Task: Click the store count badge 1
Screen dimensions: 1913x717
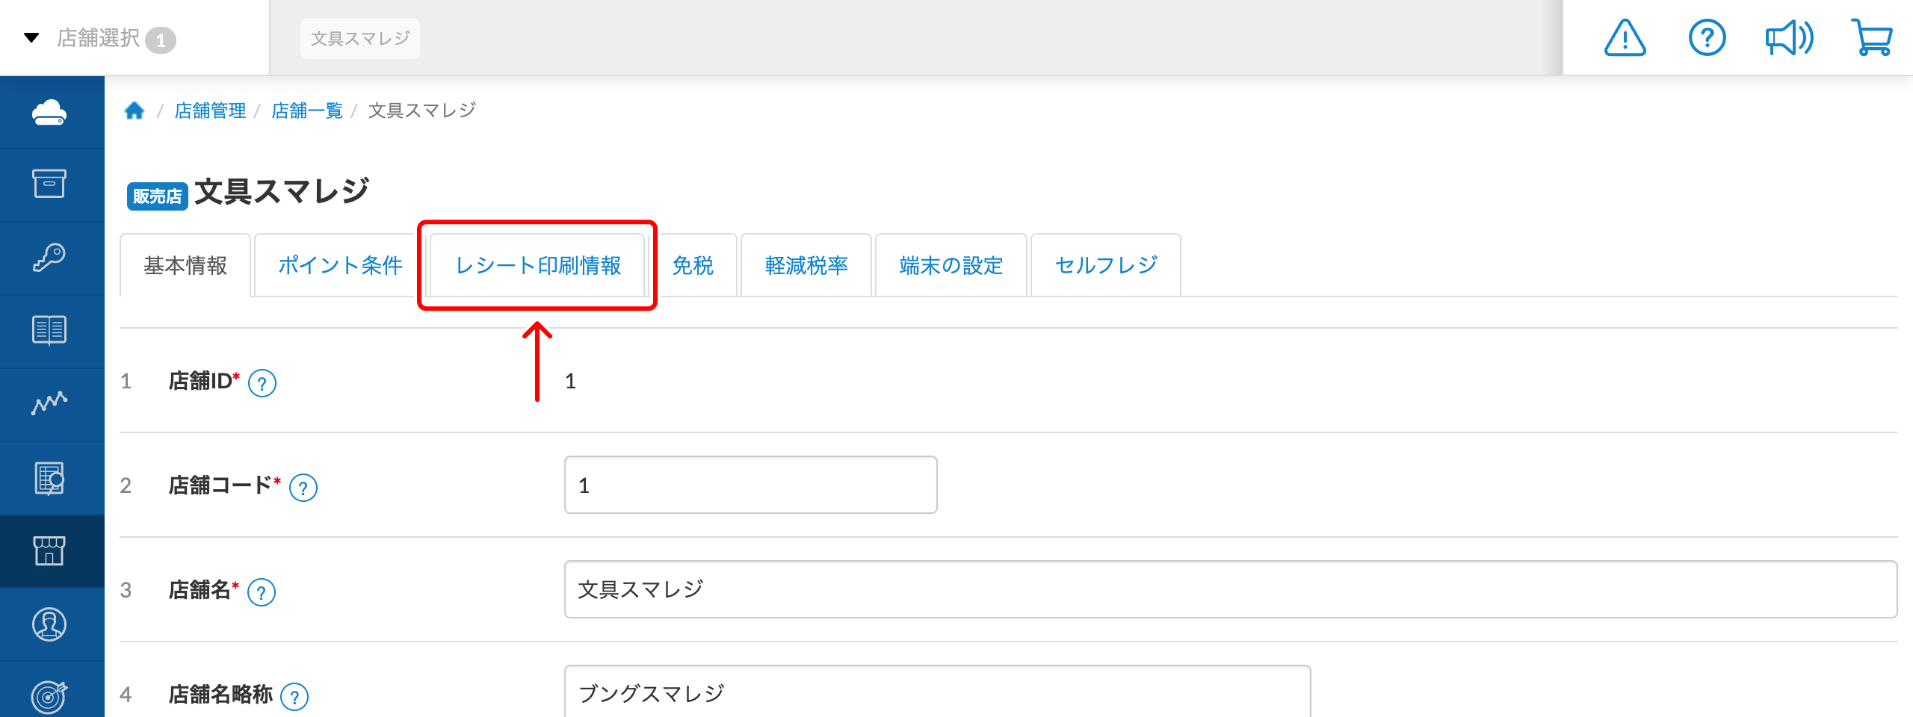Action: [161, 40]
